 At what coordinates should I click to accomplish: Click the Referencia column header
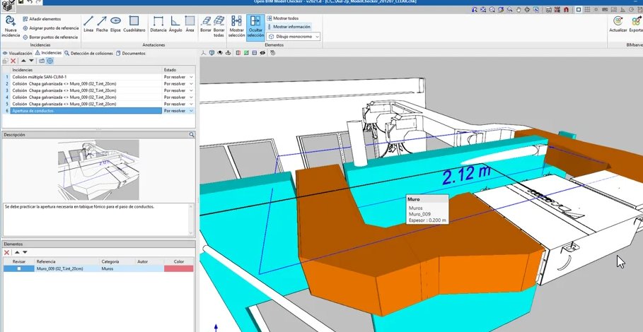pos(66,261)
